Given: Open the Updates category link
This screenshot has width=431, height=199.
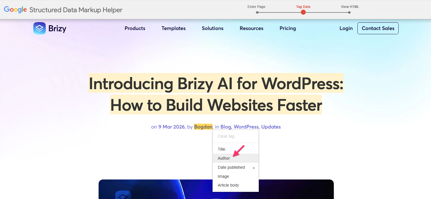Looking at the screenshot, I should [x=271, y=127].
